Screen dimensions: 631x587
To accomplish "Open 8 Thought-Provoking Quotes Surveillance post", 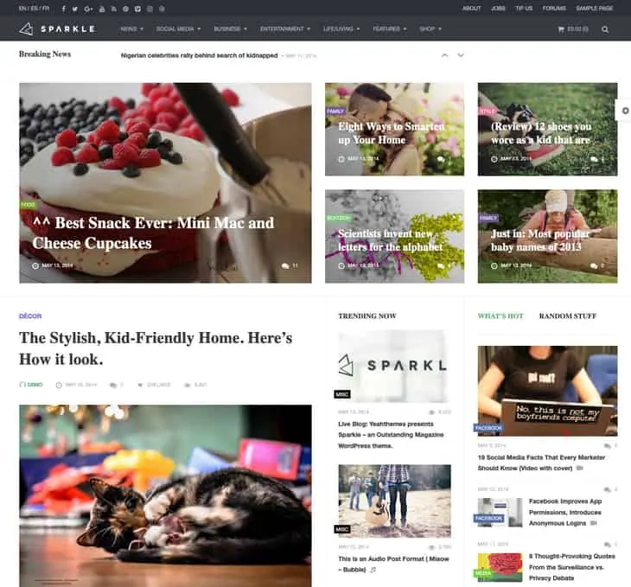I will 572,567.
